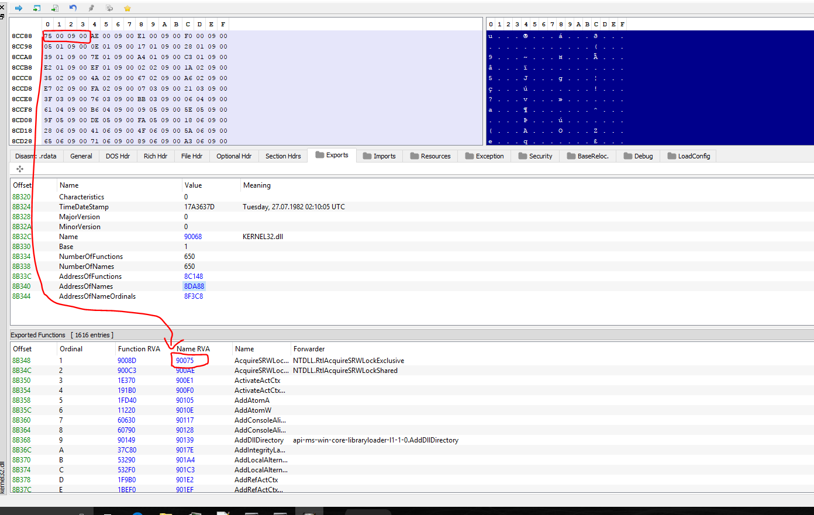The width and height of the screenshot is (814, 515).
Task: Show the Optional Hdr tab
Action: 234,156
